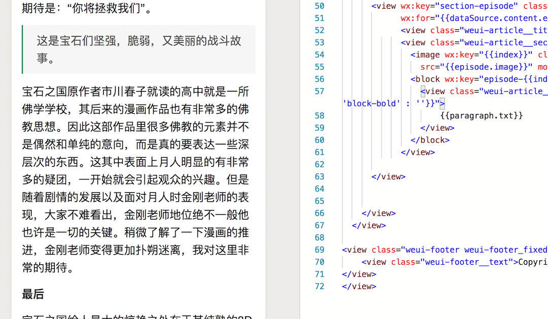
Task: Click line number 69 in the gutter
Action: [x=319, y=250]
